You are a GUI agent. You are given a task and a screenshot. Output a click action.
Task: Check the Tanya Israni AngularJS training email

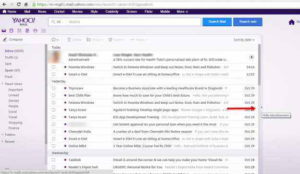(53, 110)
